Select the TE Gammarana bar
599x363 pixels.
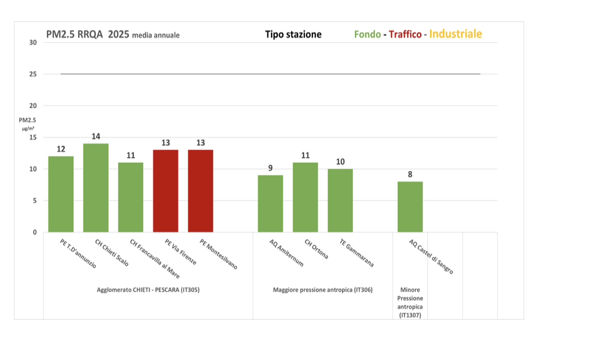click(340, 200)
